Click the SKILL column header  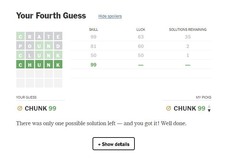pyautogui.click(x=94, y=30)
